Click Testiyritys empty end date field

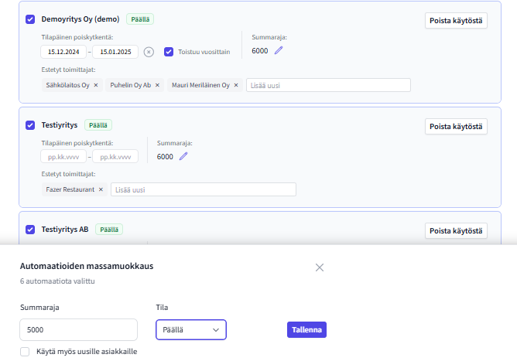115,156
